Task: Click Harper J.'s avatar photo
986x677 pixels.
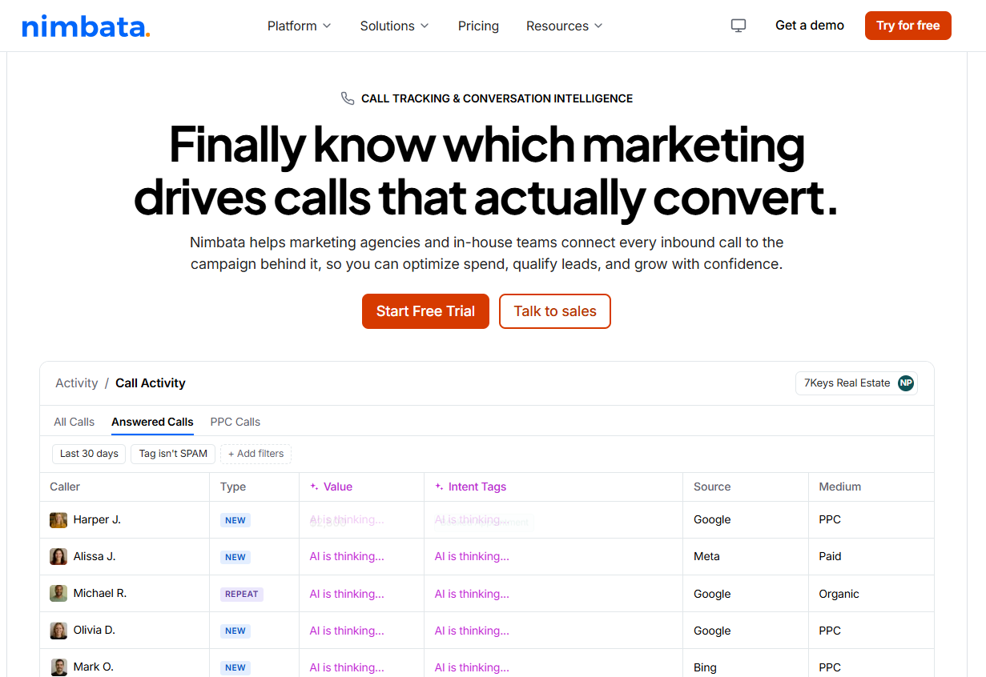Action: point(58,520)
